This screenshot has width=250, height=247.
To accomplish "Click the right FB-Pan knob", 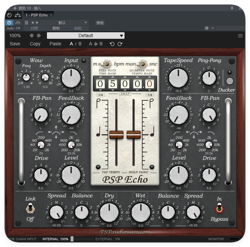I will [x=209, y=115].
